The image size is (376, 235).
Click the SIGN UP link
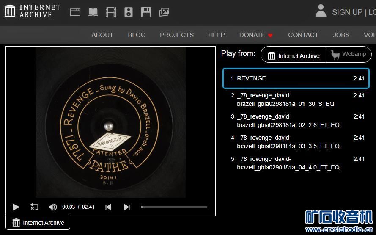click(x=347, y=12)
